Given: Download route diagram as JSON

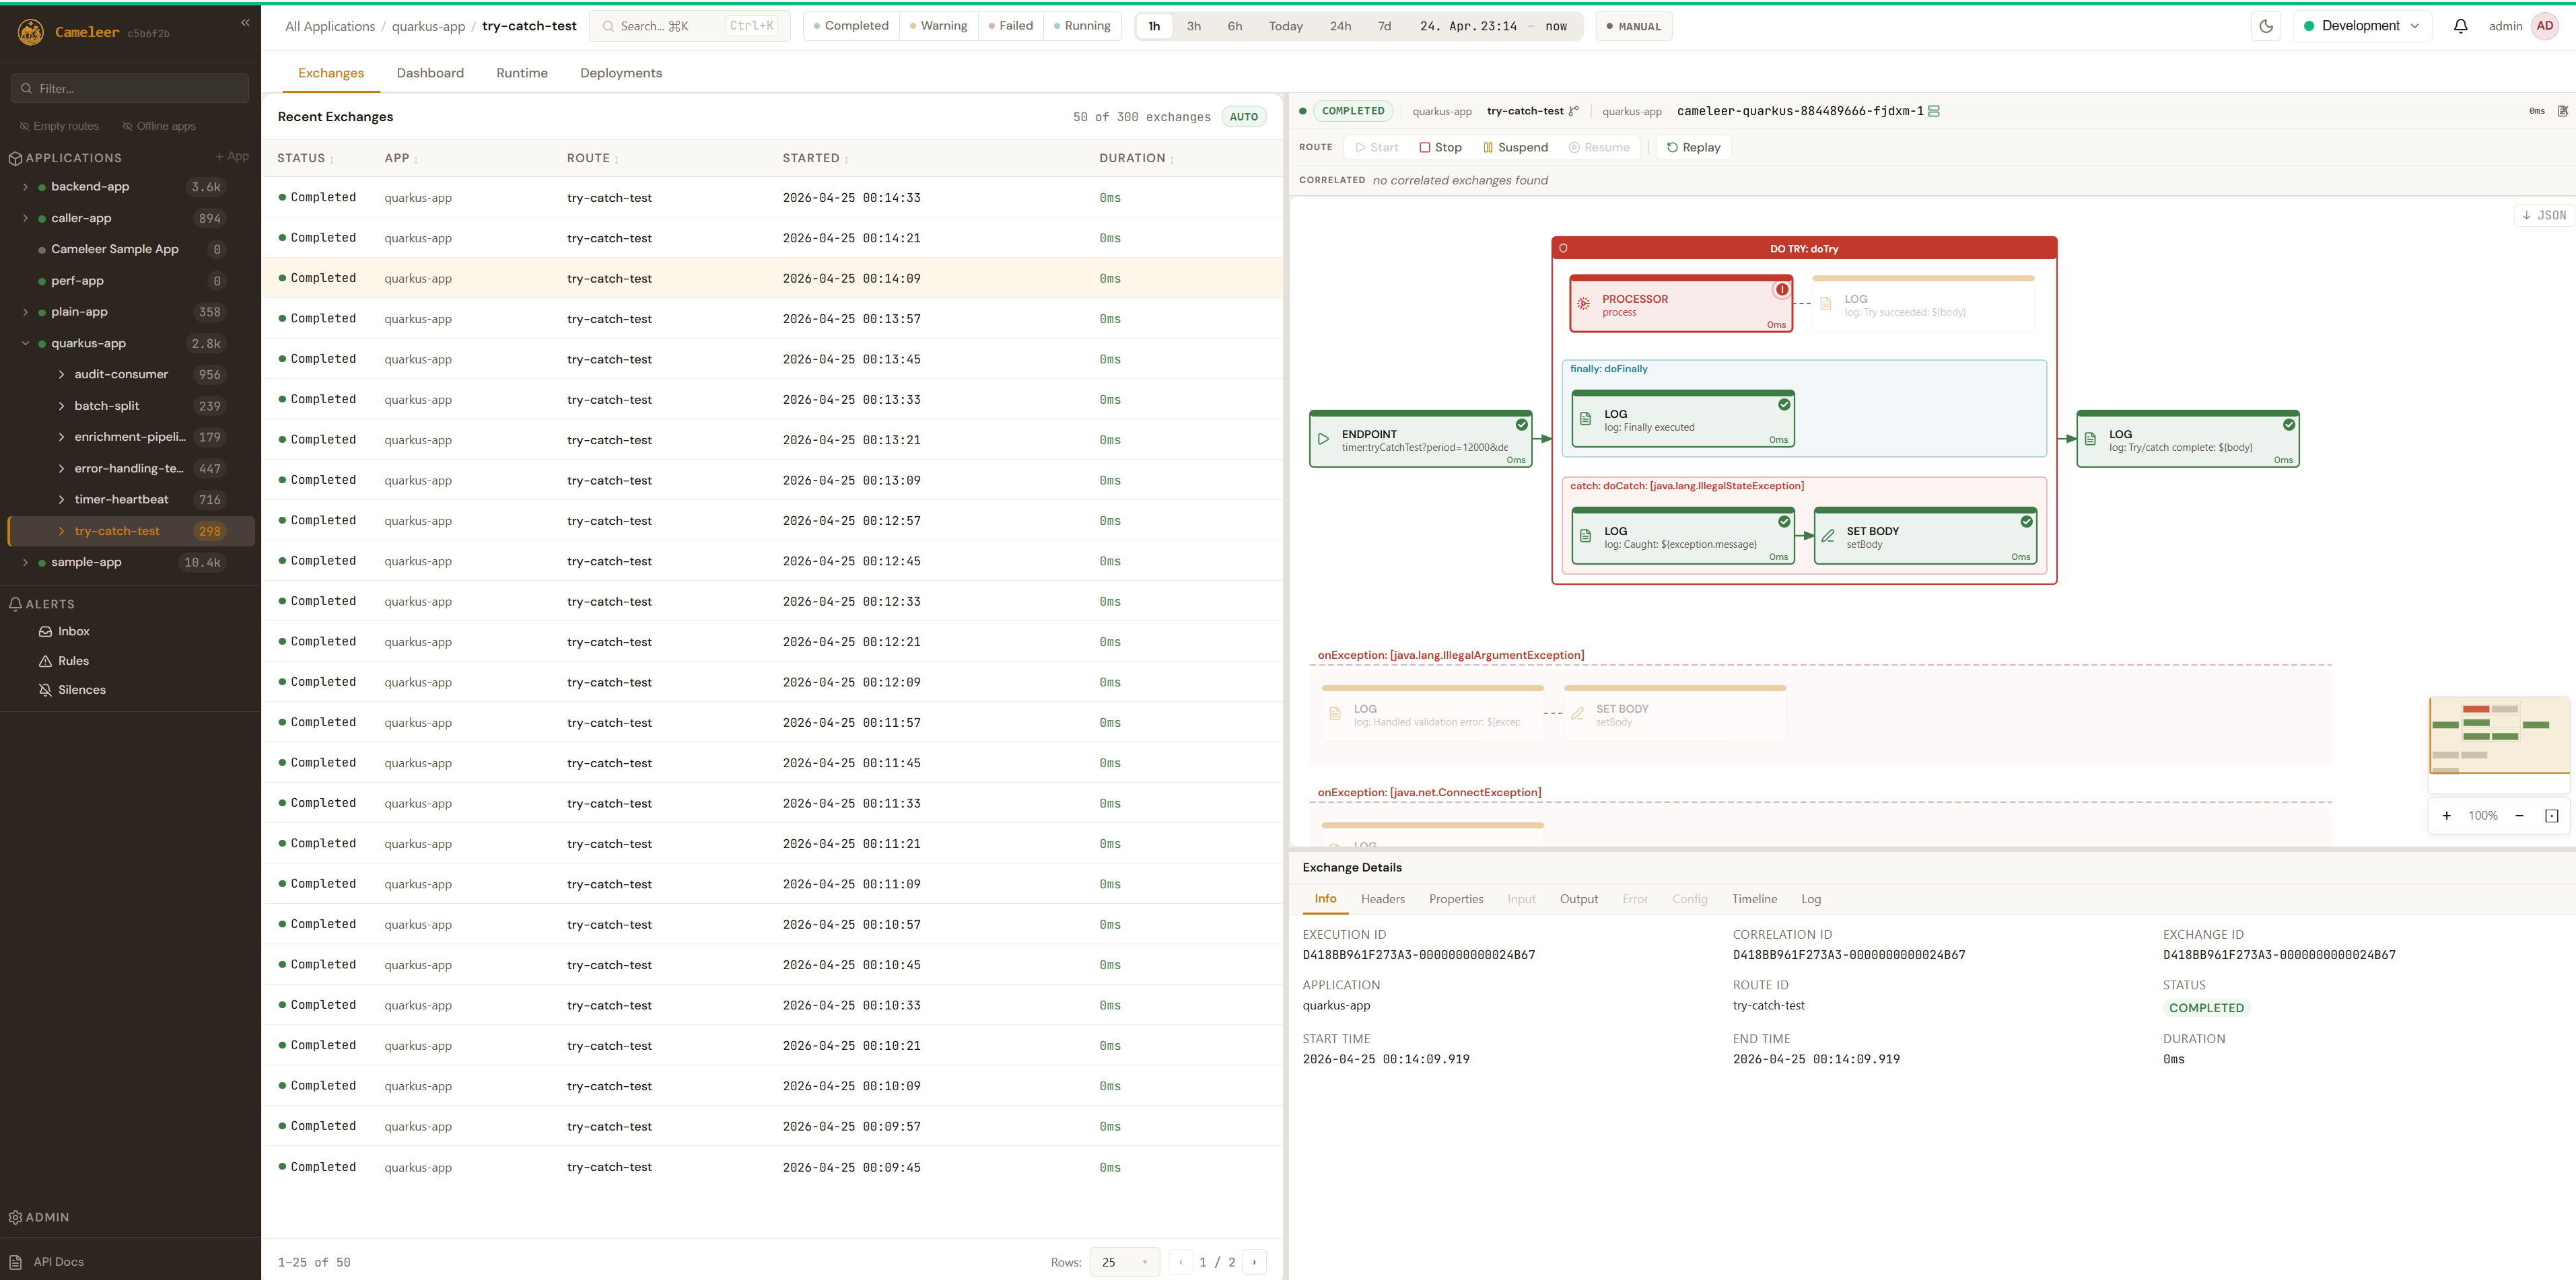Looking at the screenshot, I should tap(2542, 215).
